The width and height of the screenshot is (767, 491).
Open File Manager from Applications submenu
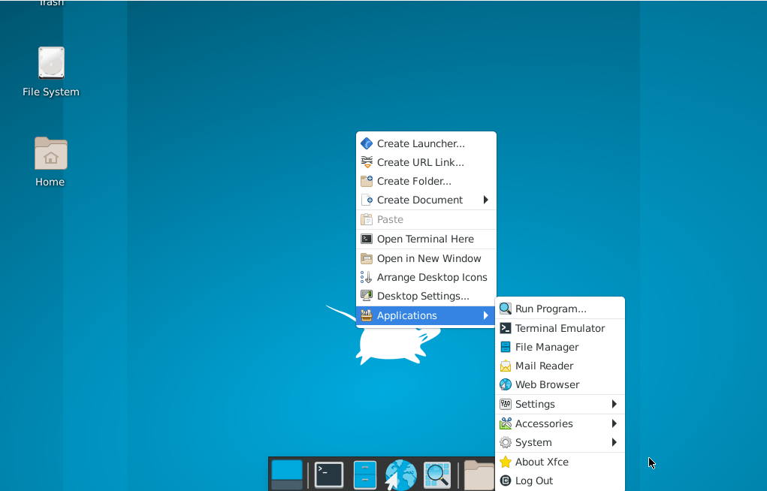[x=560, y=347]
